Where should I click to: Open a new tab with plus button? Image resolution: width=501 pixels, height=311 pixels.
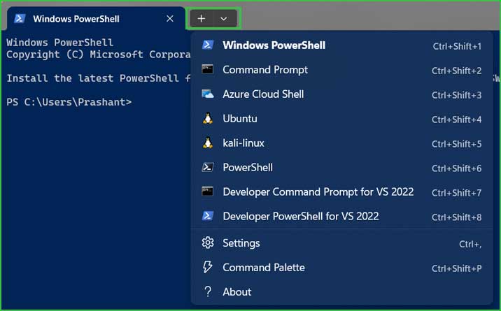click(201, 18)
